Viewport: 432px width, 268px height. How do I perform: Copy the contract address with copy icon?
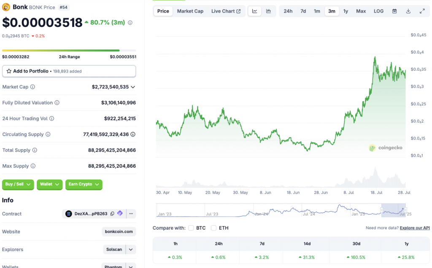111,214
